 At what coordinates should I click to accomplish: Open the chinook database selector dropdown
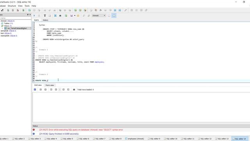pos(99,16)
